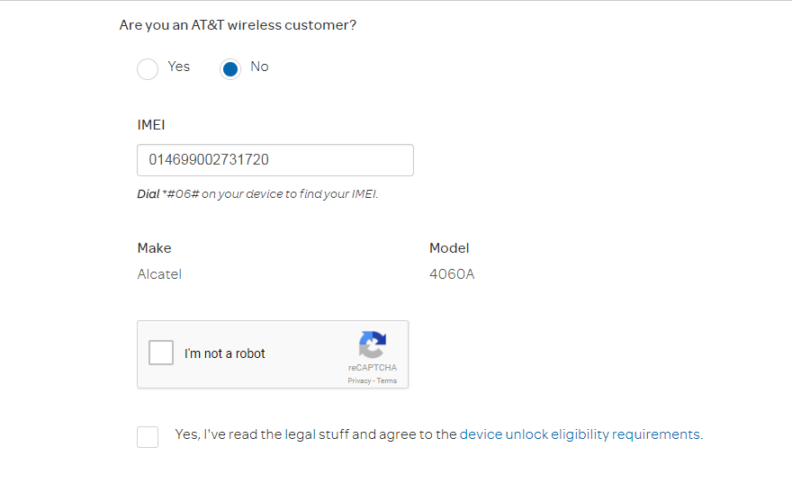Click the Make heading
Viewport: 792px width, 501px height.
point(154,248)
